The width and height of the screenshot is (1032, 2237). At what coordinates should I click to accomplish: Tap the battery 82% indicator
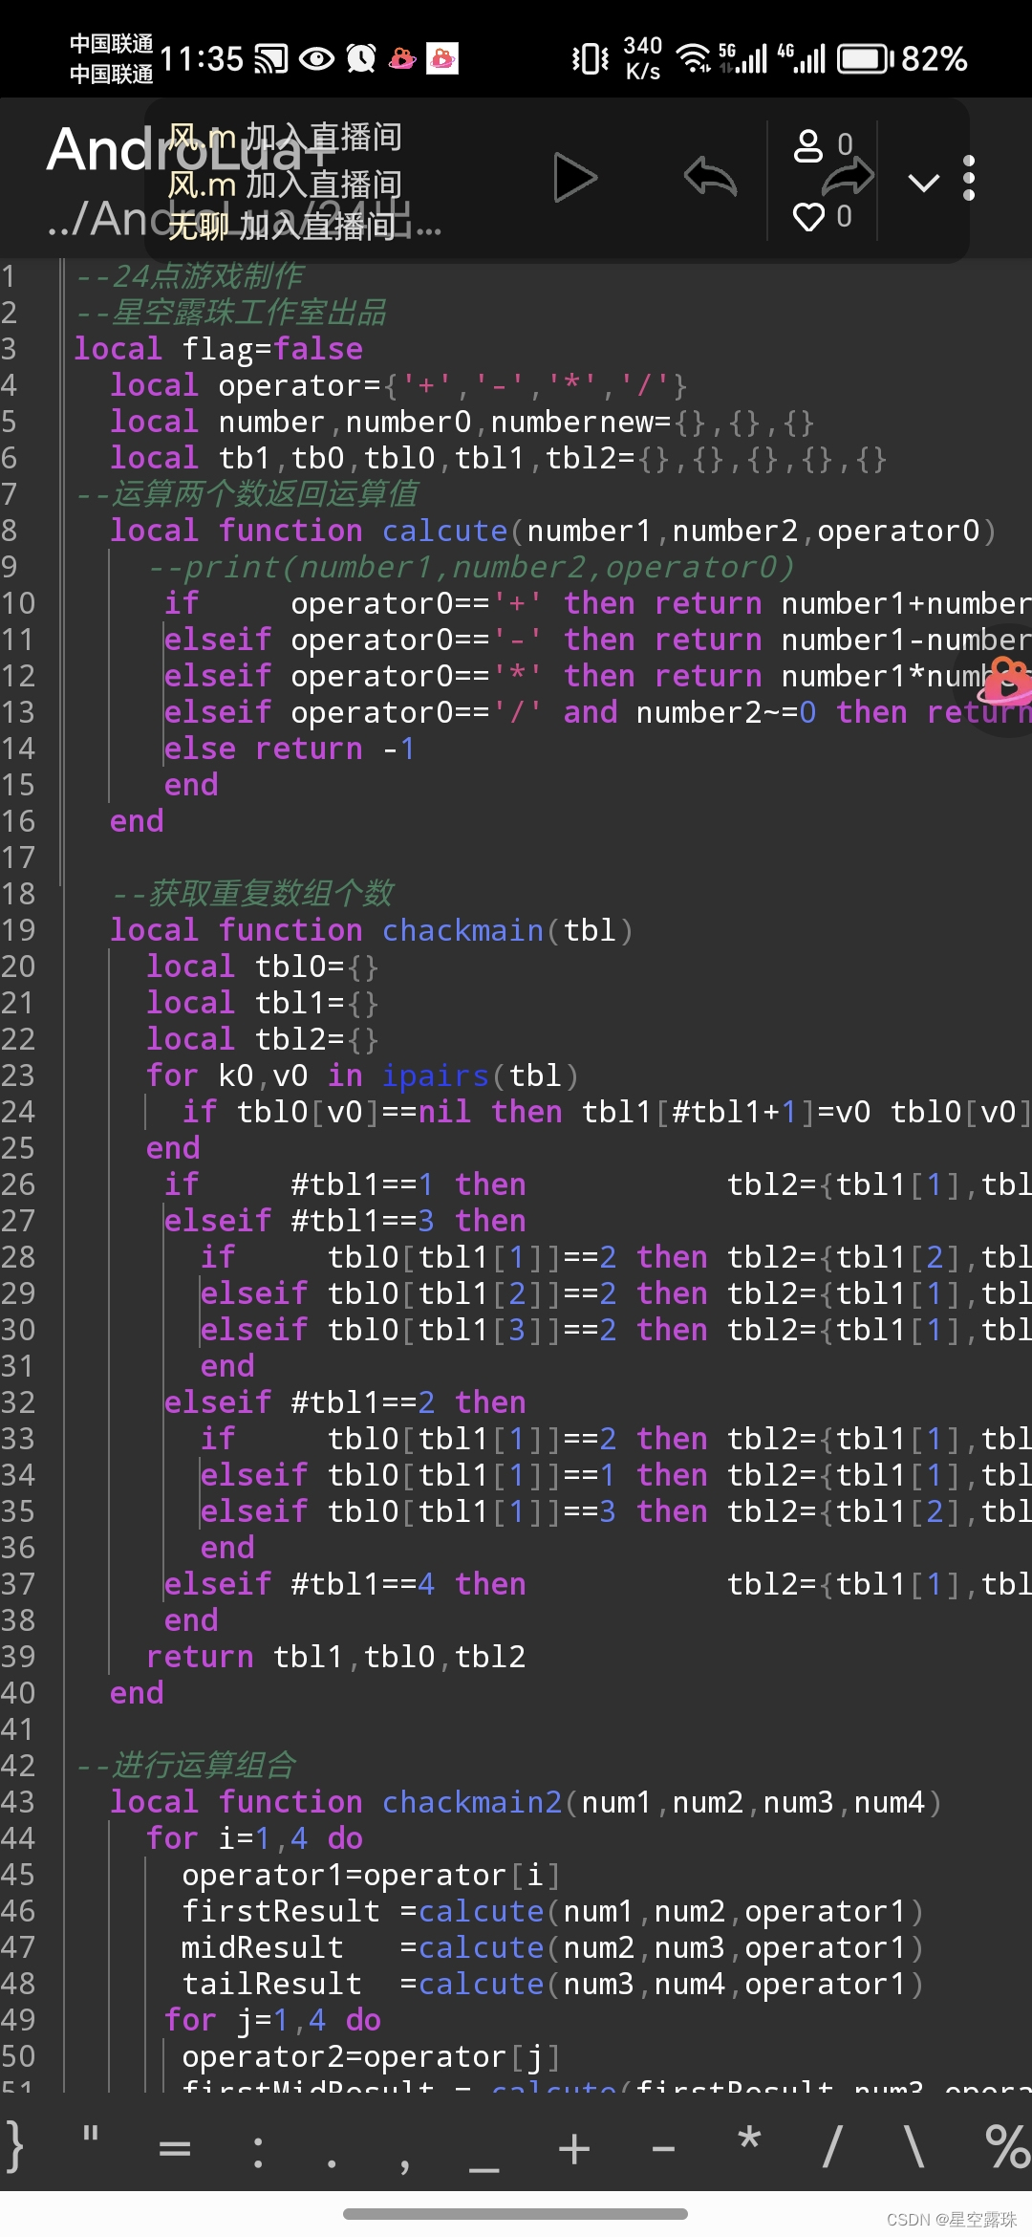(x=902, y=59)
